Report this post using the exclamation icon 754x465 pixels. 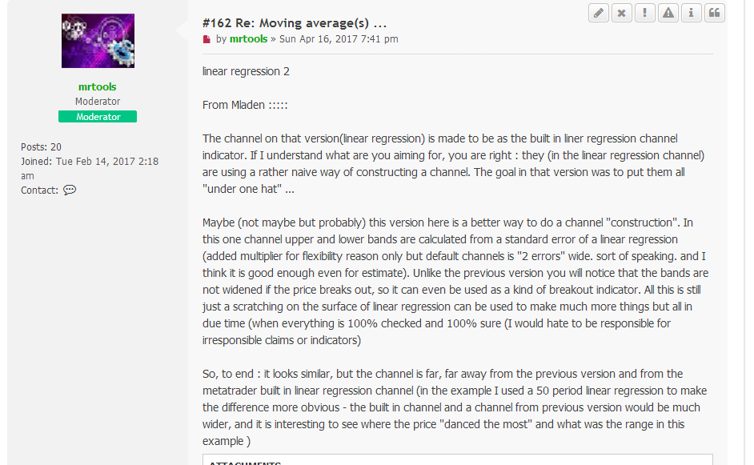[x=645, y=13]
